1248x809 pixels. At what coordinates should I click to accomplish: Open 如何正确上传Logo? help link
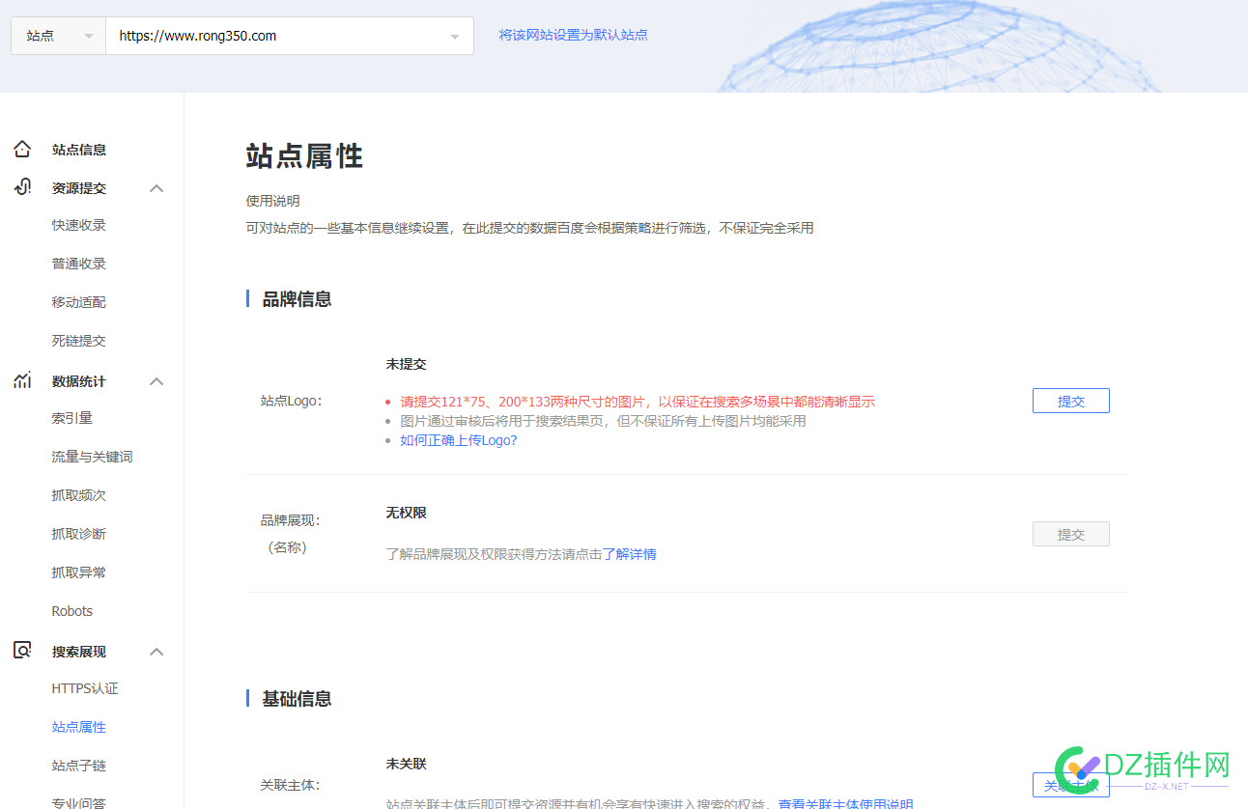point(459,440)
